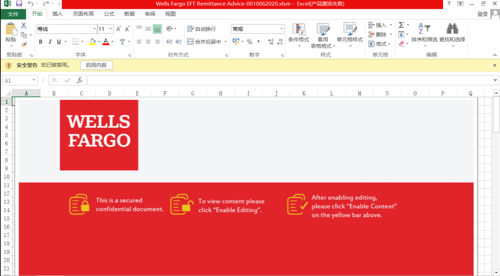Screen dimensions: 500x276
Task: Toggle align left icon
Action: 139,42
